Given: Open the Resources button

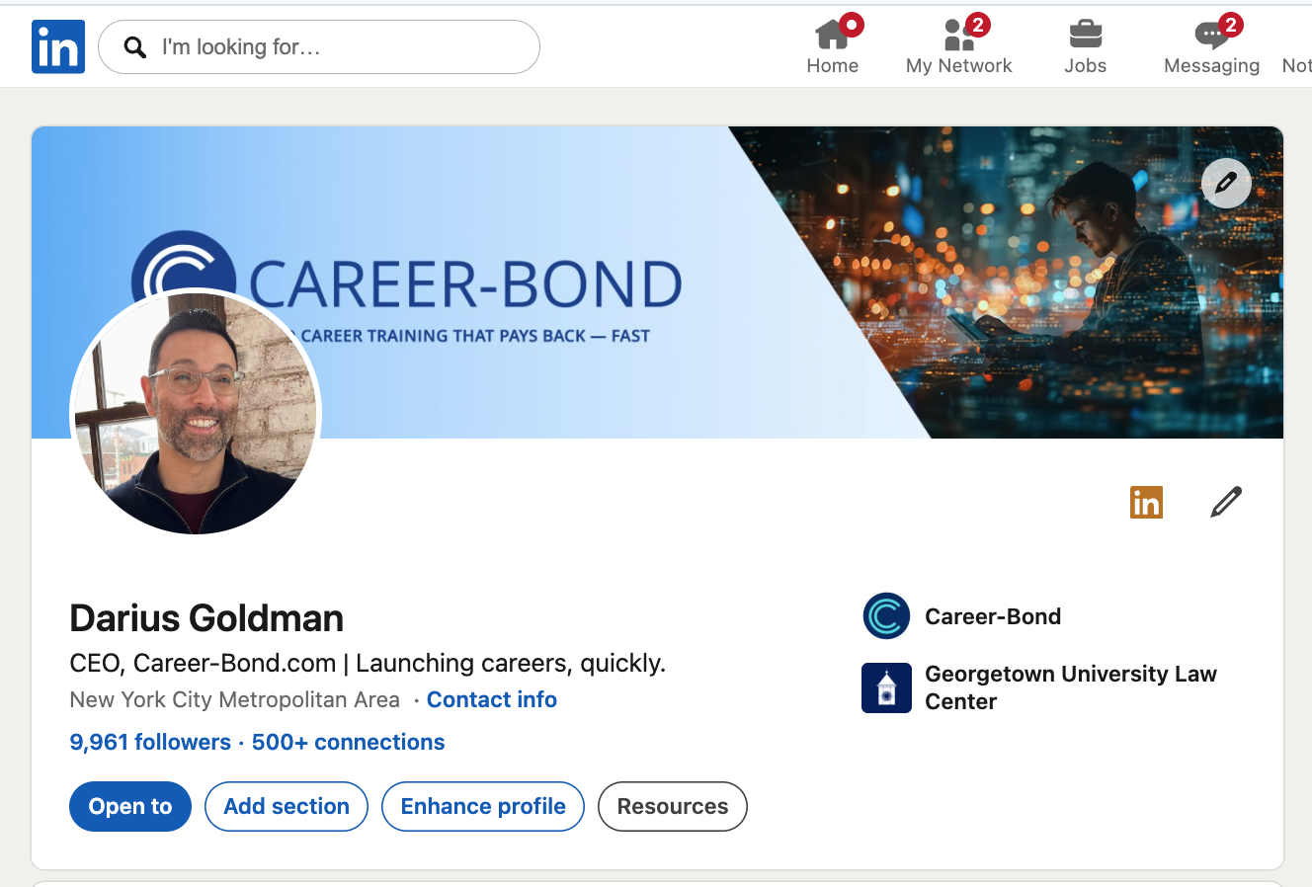Looking at the screenshot, I should click(x=673, y=806).
